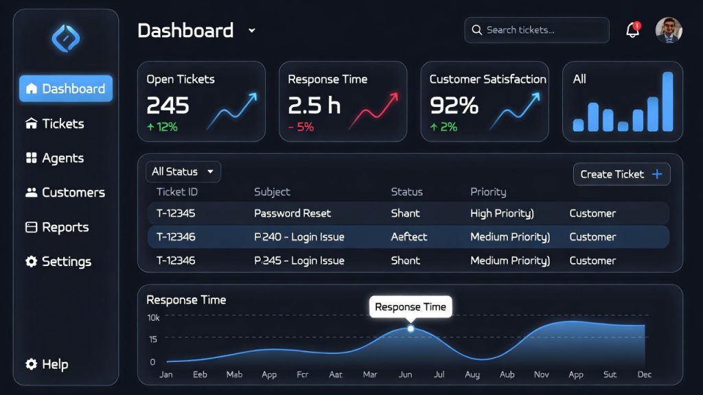The width and height of the screenshot is (703, 395).
Task: Switch to the Dashboard sidebar tab
Action: coord(66,88)
